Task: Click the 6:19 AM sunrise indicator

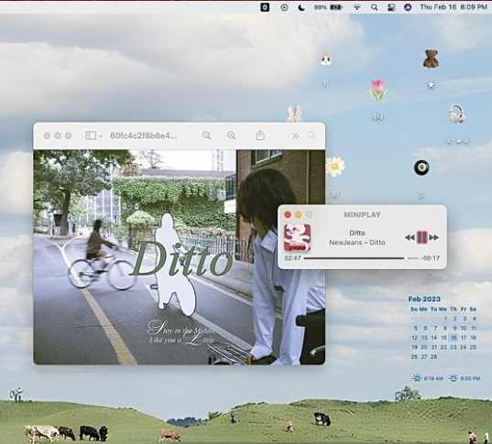Action: (428, 378)
